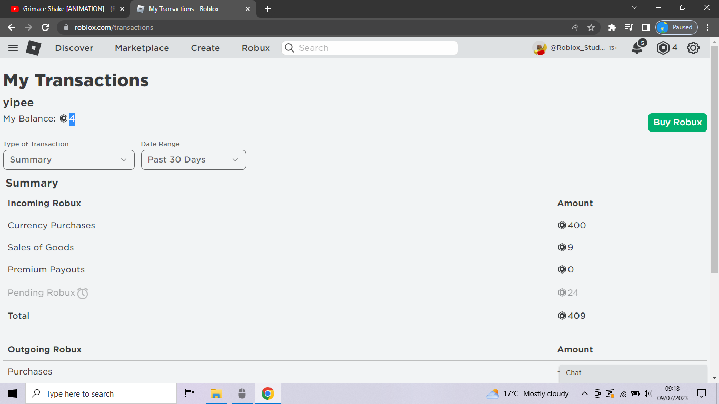Click the Pending Robux clock icon
This screenshot has width=719, height=404.
pos(83,294)
